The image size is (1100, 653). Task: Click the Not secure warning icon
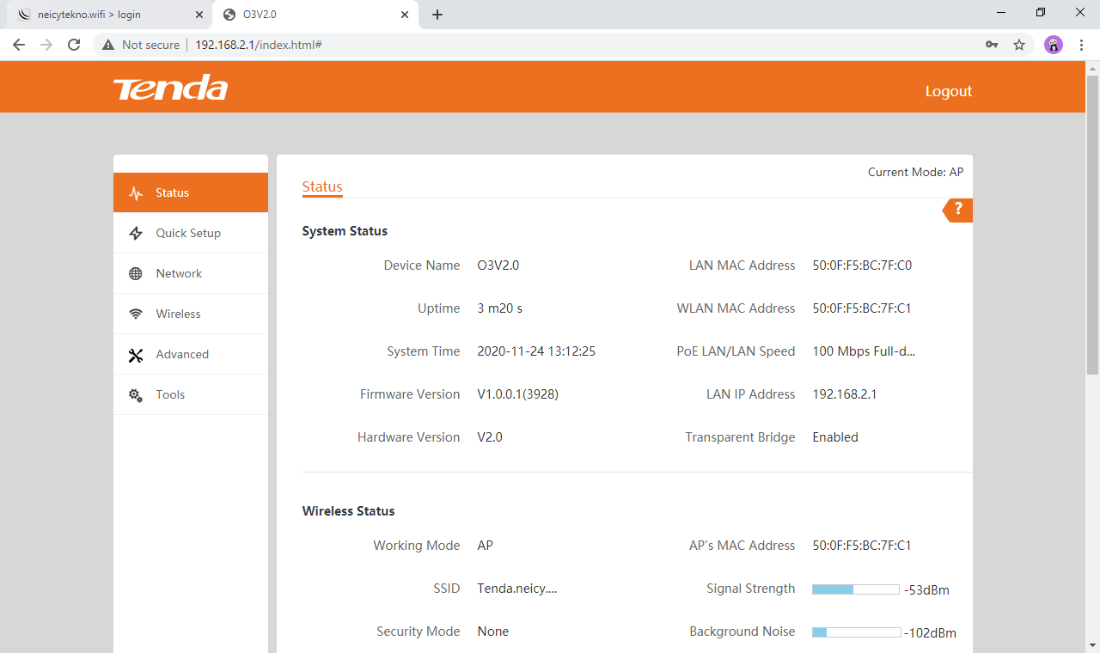(108, 45)
